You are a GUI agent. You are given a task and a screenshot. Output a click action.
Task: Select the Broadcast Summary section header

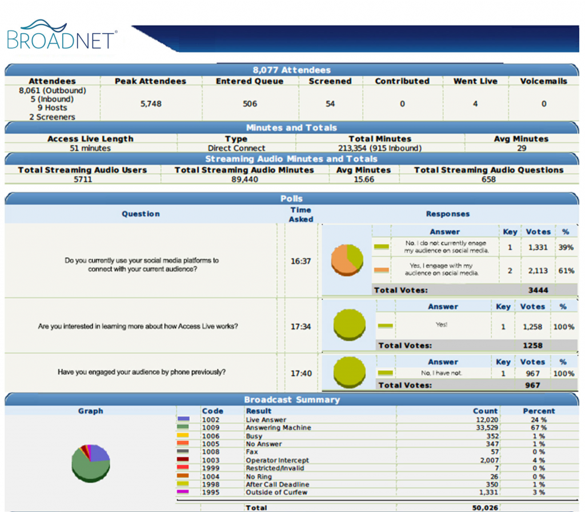[x=291, y=399]
